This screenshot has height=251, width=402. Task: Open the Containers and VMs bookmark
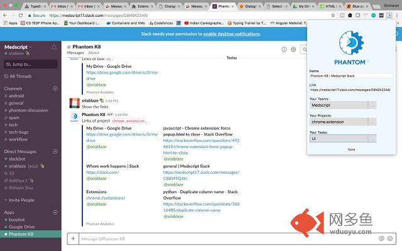point(126,23)
